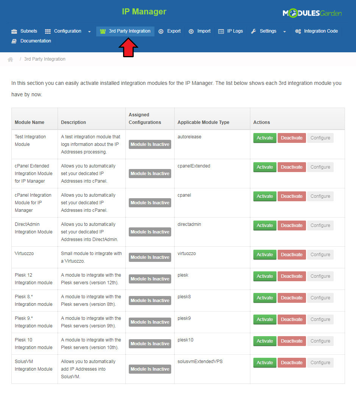Configure SolusVM Integration Module
Viewport: 356px width, 393px height.
(320, 363)
